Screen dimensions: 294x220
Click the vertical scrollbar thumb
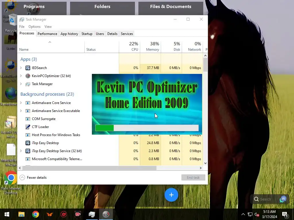click(205, 64)
